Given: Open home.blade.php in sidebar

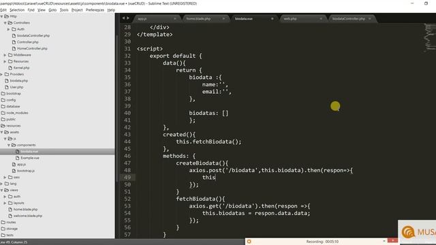Looking at the screenshot, I should (25, 210).
